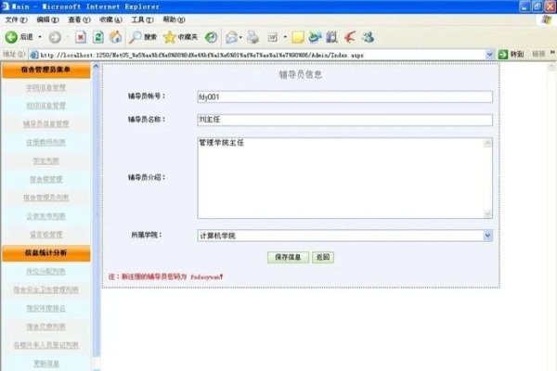The height and width of the screenshot is (371, 557).
Task: Click the page icon in the address bar
Action: click(x=34, y=55)
